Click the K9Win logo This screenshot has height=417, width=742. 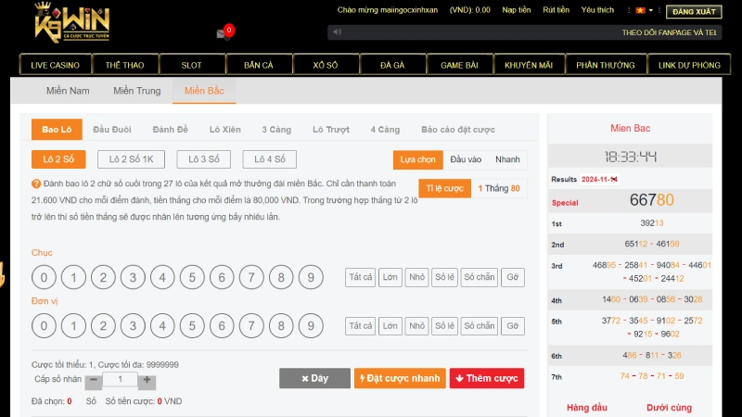71,22
